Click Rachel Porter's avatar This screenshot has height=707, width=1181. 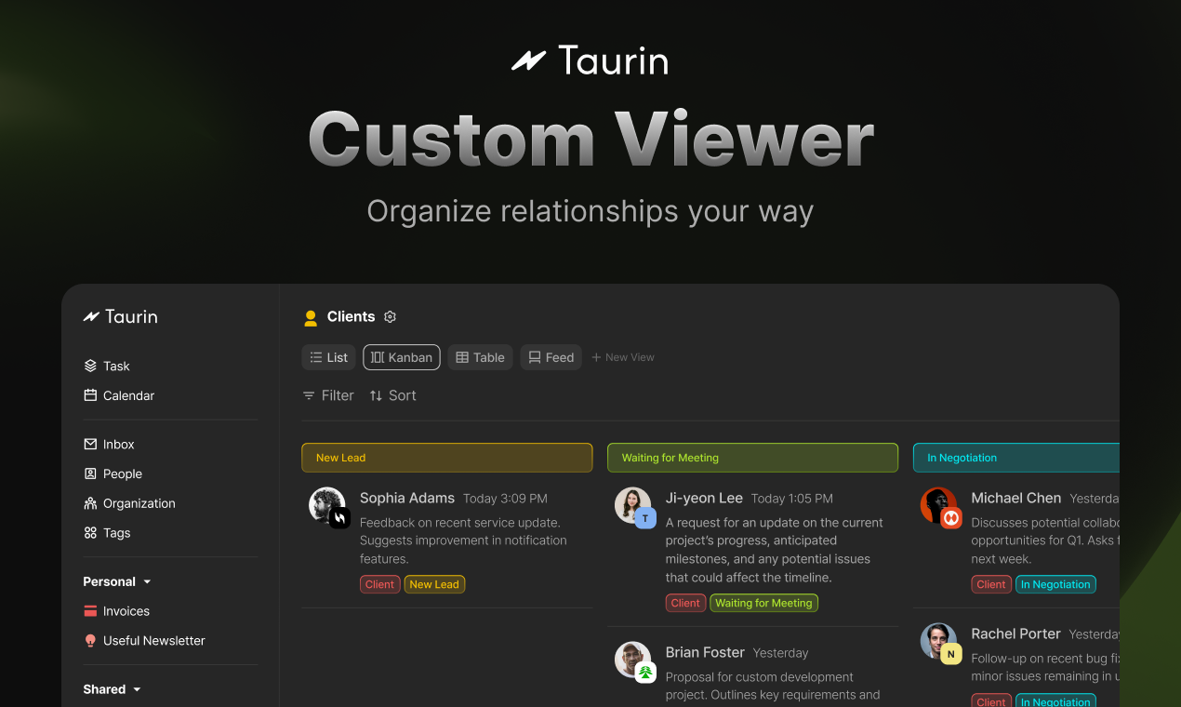(x=938, y=641)
